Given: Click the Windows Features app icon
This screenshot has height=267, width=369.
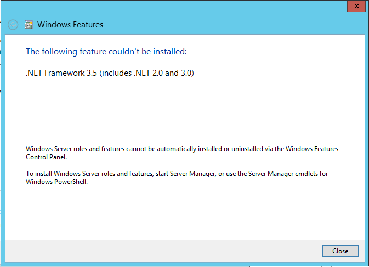Looking at the screenshot, I should pyautogui.click(x=29, y=25).
